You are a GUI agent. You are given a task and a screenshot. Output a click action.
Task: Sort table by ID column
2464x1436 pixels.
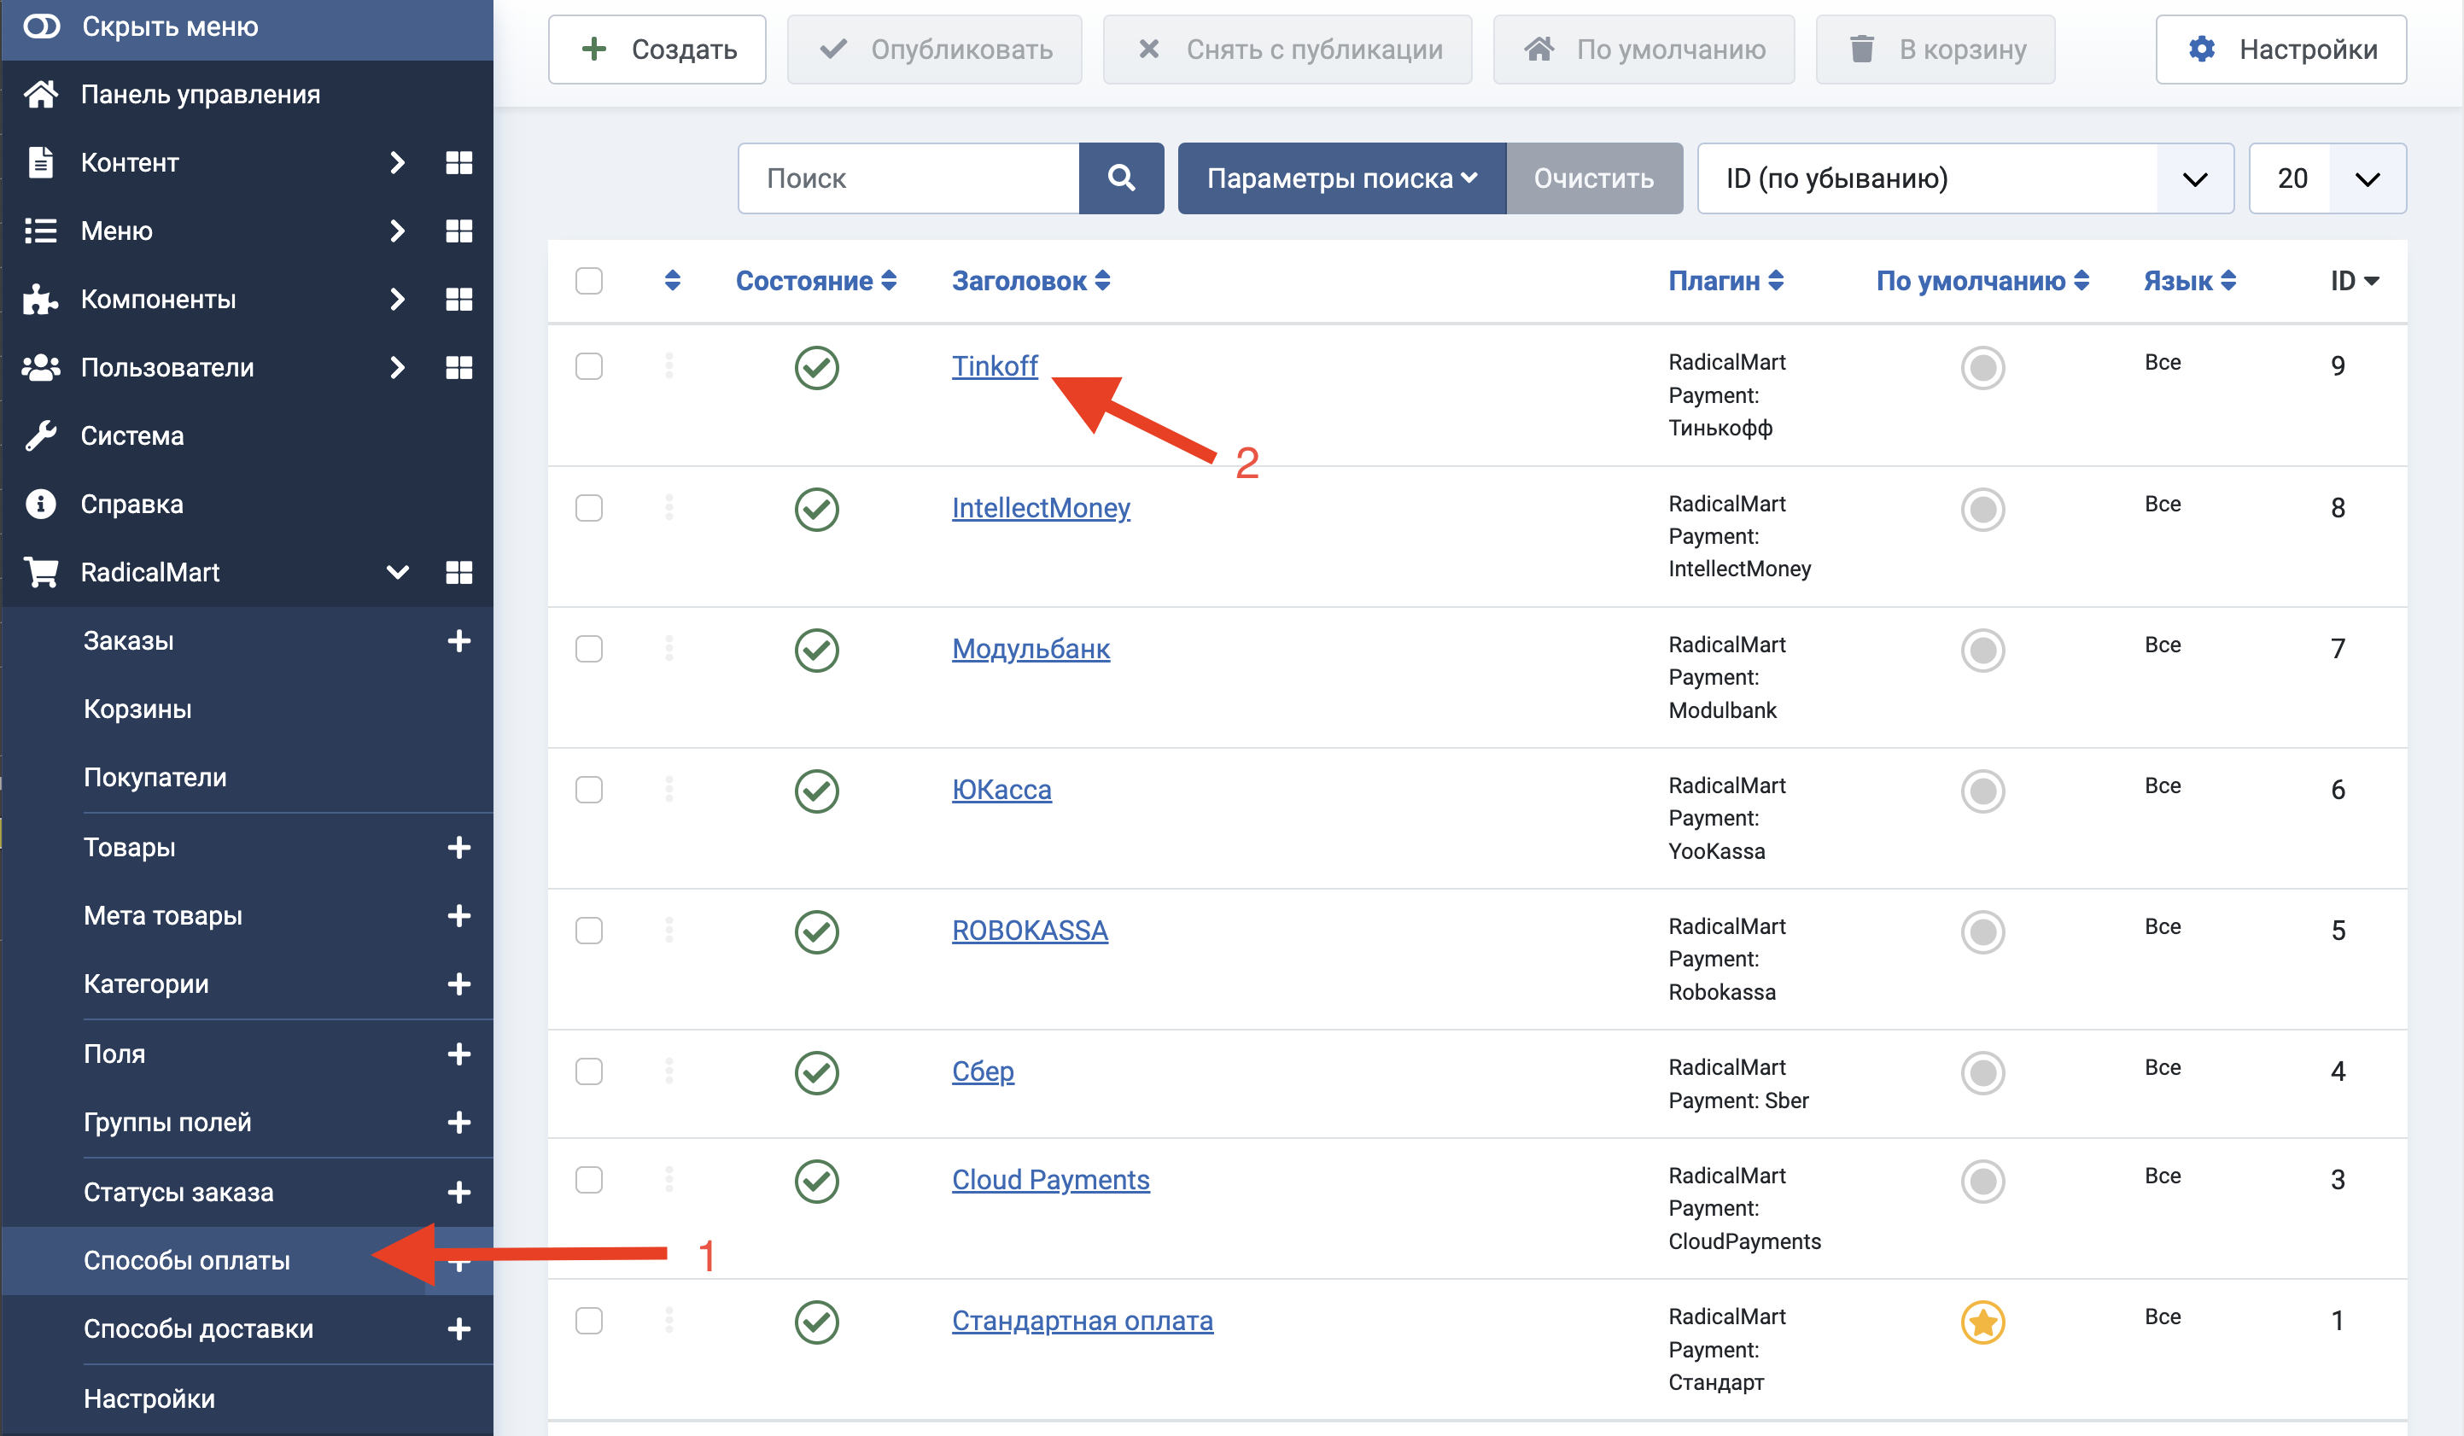click(x=2355, y=282)
